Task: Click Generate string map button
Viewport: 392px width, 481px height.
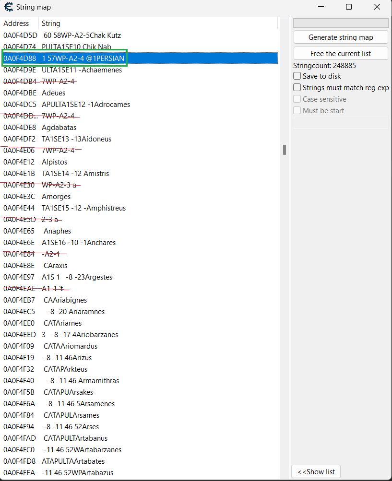Action: [341, 37]
